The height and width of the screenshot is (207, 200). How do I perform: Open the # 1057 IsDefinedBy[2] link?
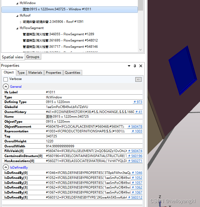pyautogui.click(x=137, y=183)
